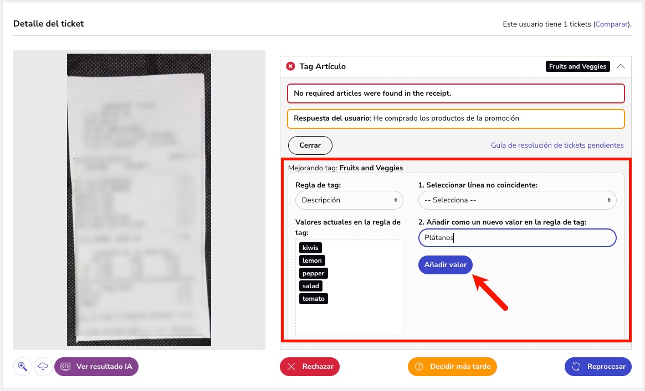Select the kiwis tag value
645x391 pixels.
pyautogui.click(x=310, y=248)
